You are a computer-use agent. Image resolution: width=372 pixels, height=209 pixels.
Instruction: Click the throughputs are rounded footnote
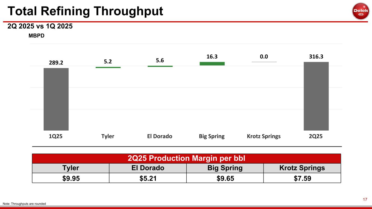[x=24, y=204]
